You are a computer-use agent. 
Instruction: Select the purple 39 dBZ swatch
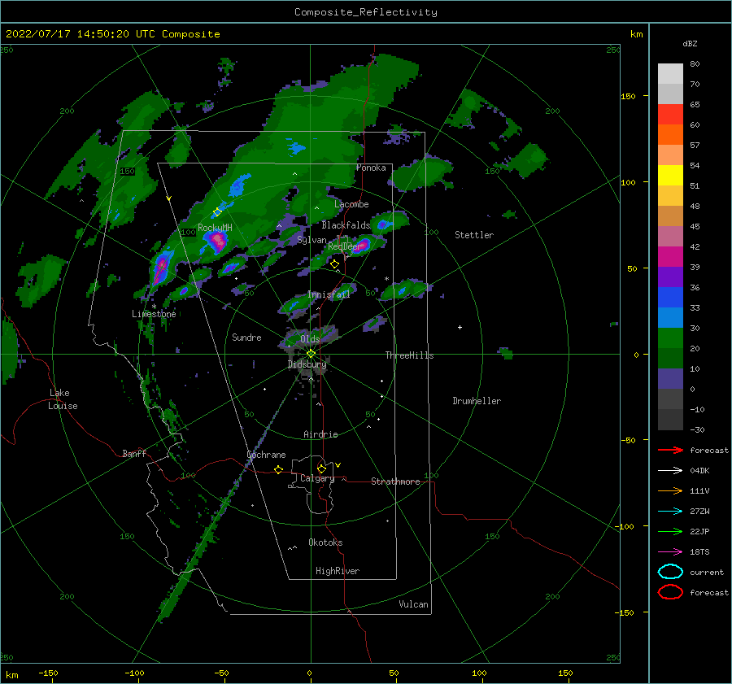(670, 277)
